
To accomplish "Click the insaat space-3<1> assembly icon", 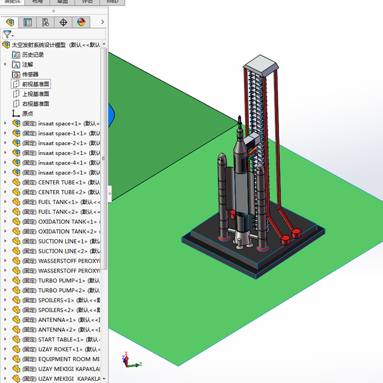I will [16, 153].
